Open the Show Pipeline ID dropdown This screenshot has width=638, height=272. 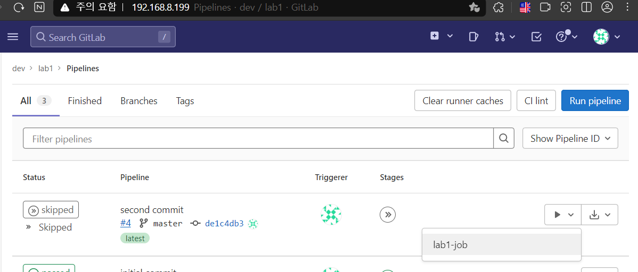click(570, 139)
